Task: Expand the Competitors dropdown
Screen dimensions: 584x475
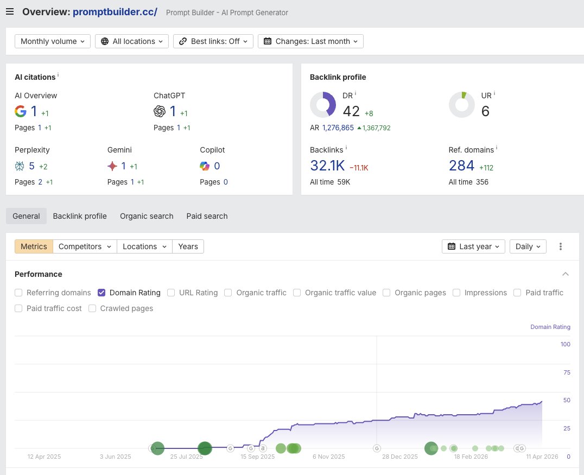Action: click(x=85, y=246)
